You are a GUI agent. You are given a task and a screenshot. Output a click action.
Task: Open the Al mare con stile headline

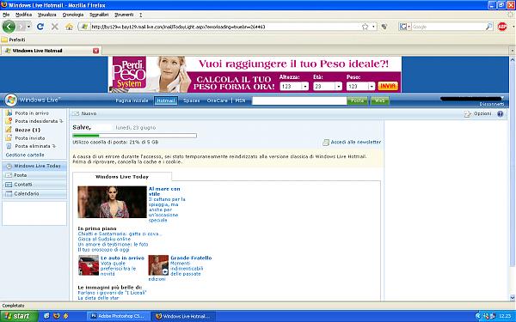click(x=164, y=191)
